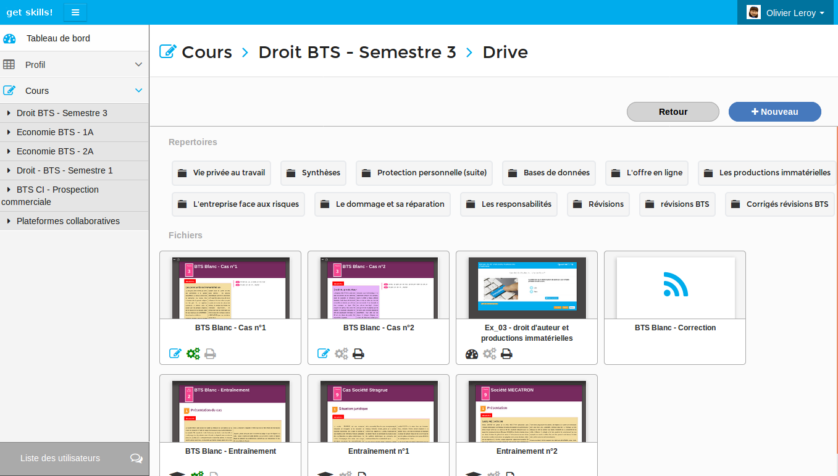Open the Synthèses folder
The height and width of the screenshot is (476, 838).
(x=313, y=173)
